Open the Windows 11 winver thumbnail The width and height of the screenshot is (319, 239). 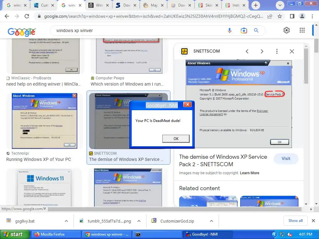click(x=44, y=188)
